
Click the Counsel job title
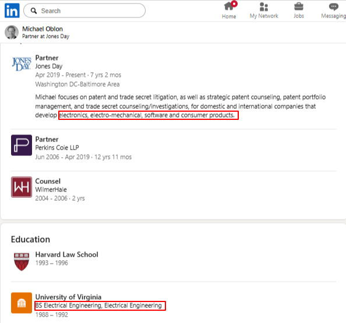click(48, 181)
